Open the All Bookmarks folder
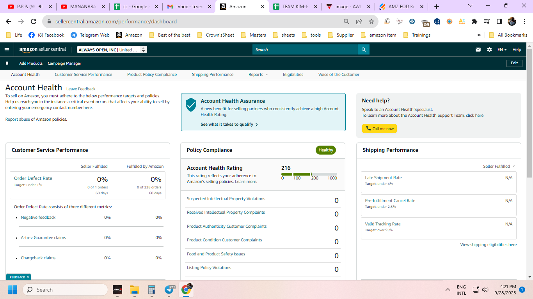The image size is (533, 299). coord(508,35)
